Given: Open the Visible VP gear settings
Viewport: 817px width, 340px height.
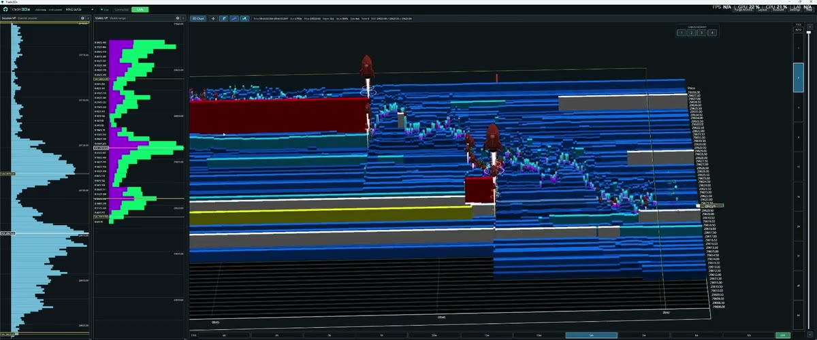Looking at the screenshot, I should (178, 18).
